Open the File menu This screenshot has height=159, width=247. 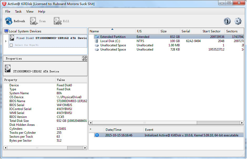click(8, 12)
